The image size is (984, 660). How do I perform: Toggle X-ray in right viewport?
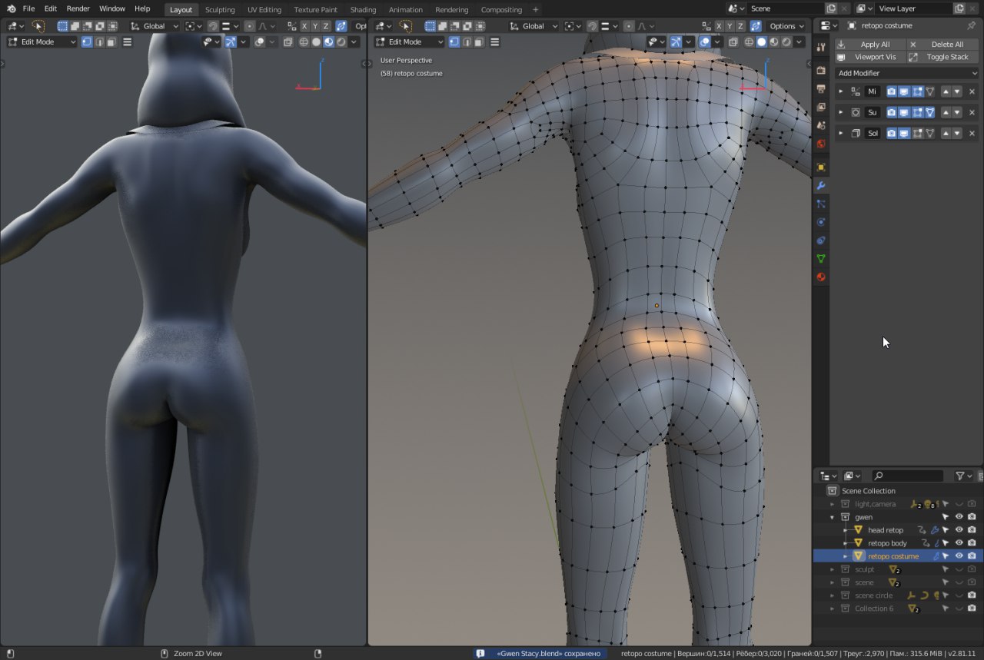pos(733,42)
